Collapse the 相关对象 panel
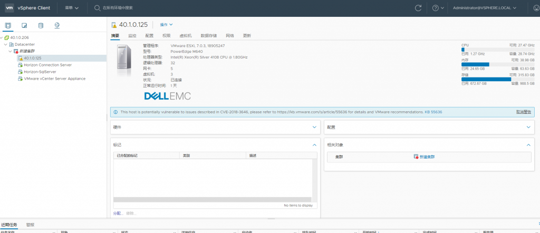This screenshot has width=540, height=233. (528, 145)
